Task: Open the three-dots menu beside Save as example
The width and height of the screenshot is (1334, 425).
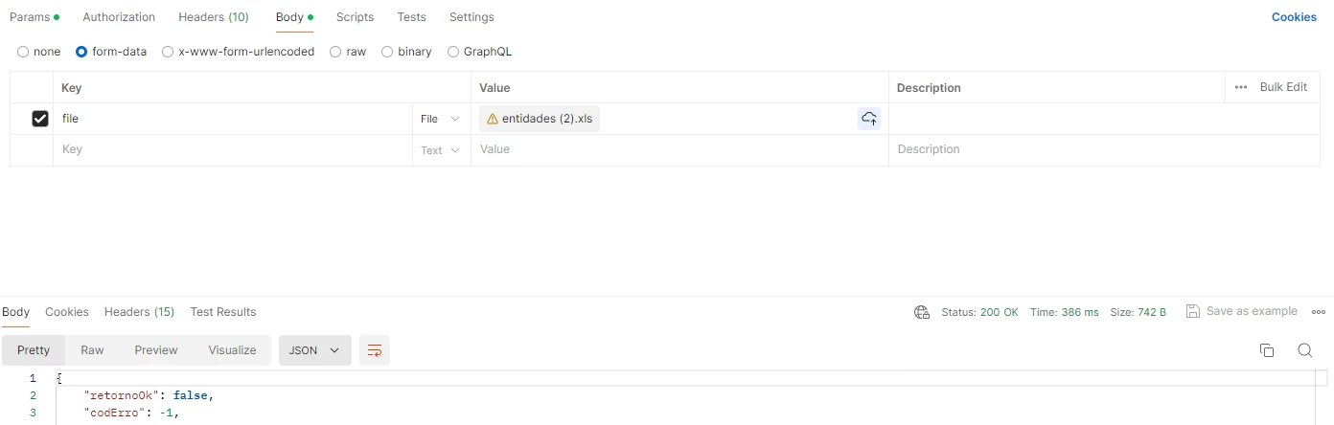Action: point(1319,312)
